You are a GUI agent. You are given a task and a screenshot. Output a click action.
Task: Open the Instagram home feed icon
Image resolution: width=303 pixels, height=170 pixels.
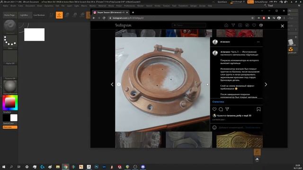pos(226,25)
